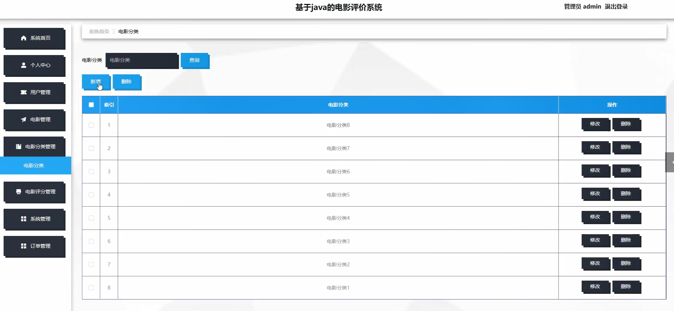Click the 操作 column header
The height and width of the screenshot is (311, 674).
pos(612,105)
